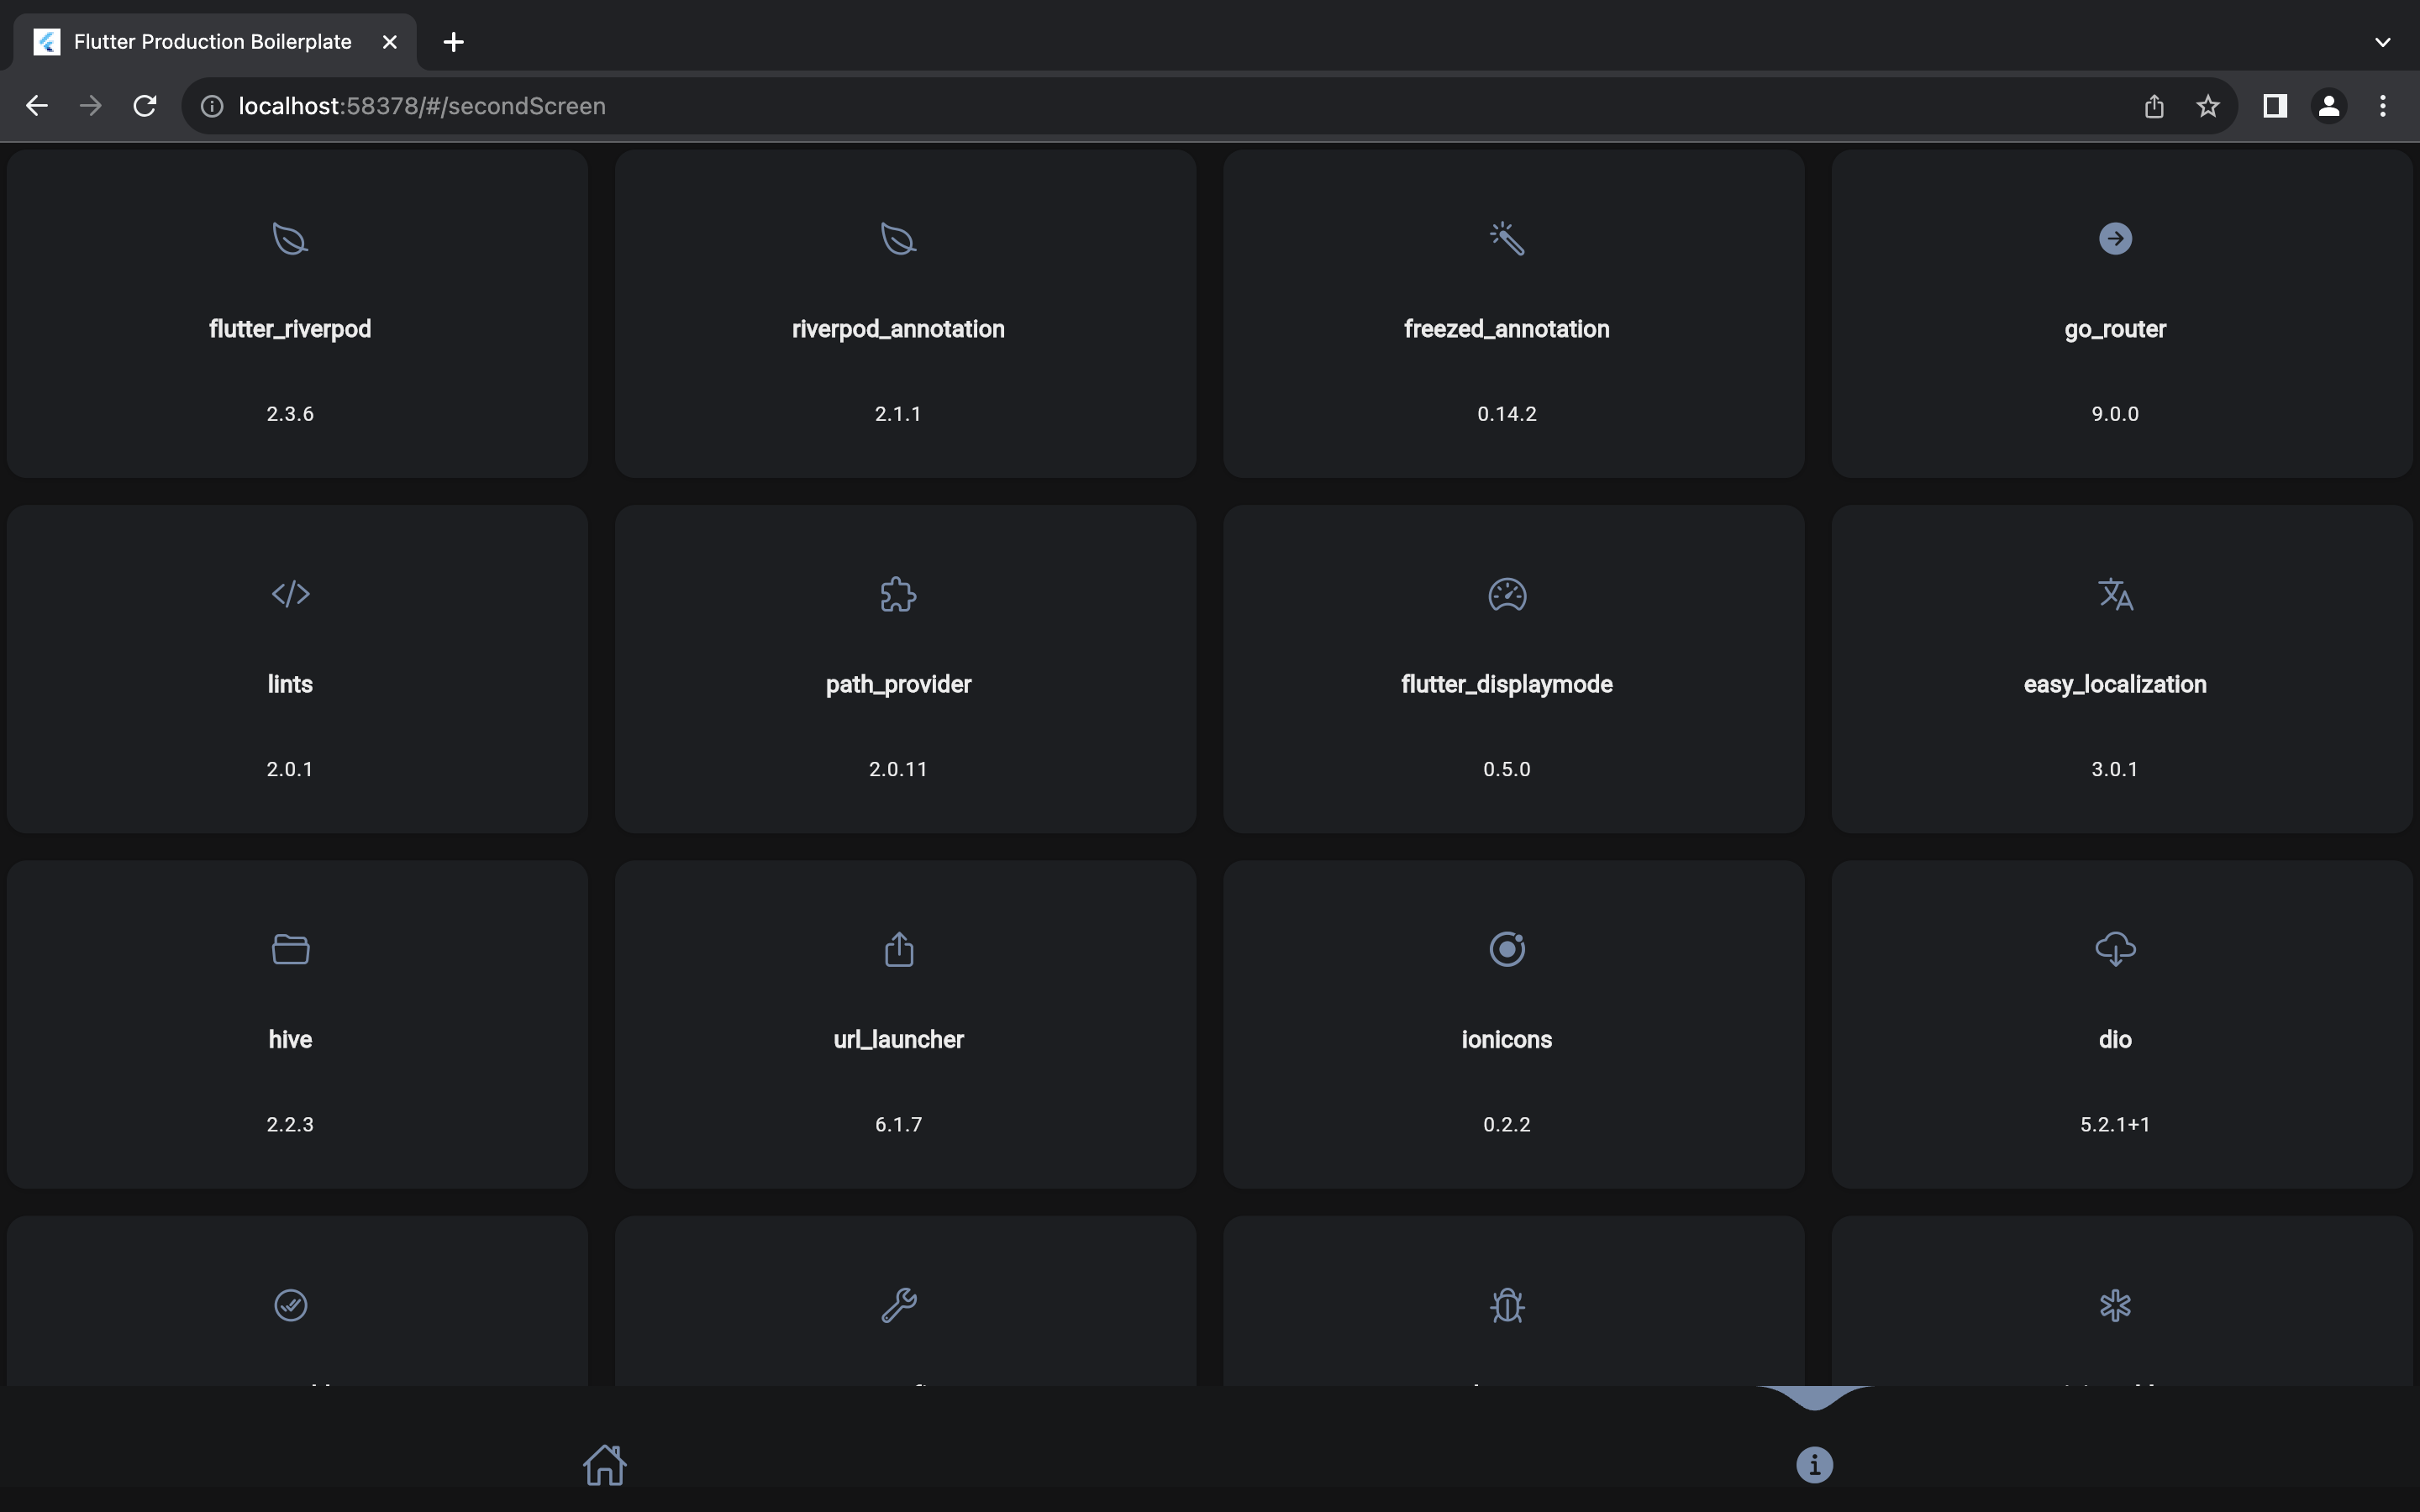Click the bug icon on bottom card

click(1506, 1305)
